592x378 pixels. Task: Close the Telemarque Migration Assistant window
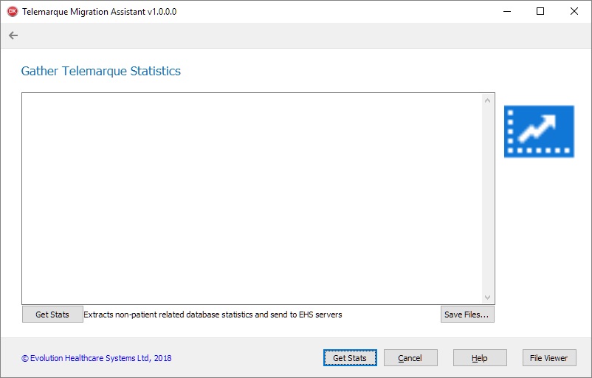tap(574, 12)
